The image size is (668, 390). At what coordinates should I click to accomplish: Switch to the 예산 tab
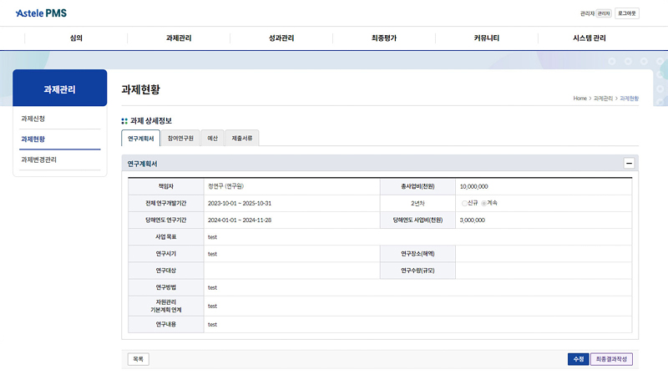[x=212, y=138]
